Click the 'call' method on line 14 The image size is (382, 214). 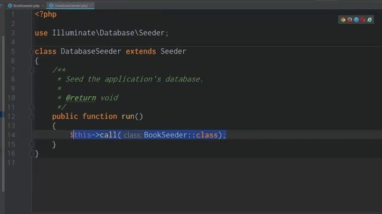coord(108,135)
